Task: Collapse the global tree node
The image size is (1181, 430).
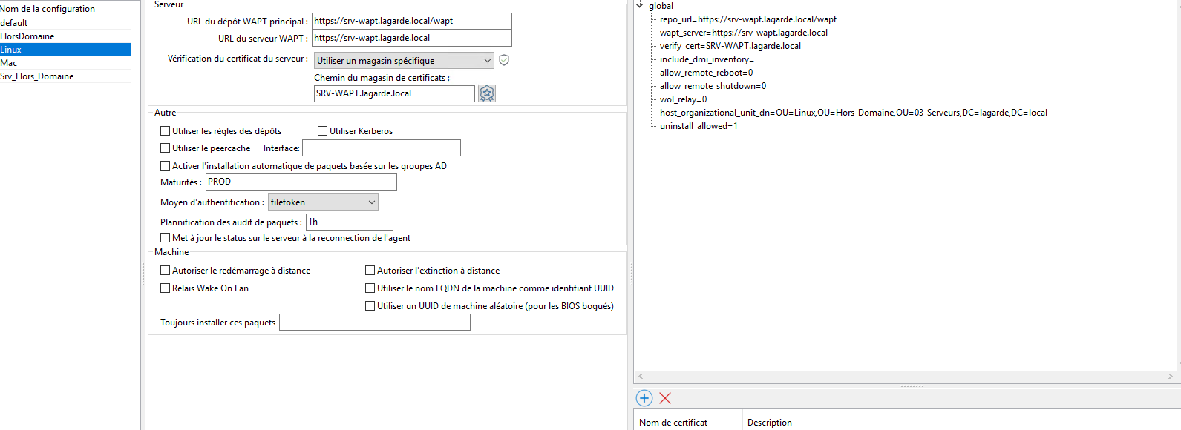Action: 640,6
